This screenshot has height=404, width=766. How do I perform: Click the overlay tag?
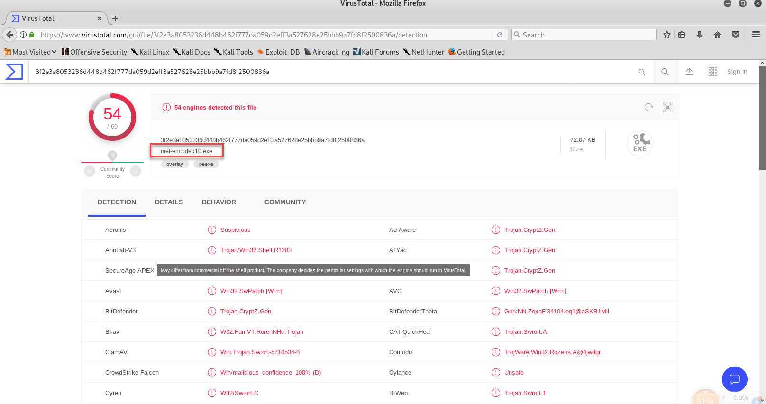tap(174, 164)
